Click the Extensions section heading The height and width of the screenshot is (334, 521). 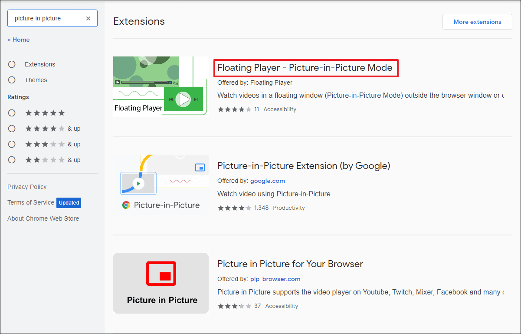click(139, 21)
